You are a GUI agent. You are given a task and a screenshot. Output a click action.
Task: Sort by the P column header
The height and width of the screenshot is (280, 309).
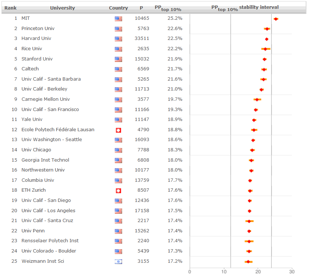point(141,8)
